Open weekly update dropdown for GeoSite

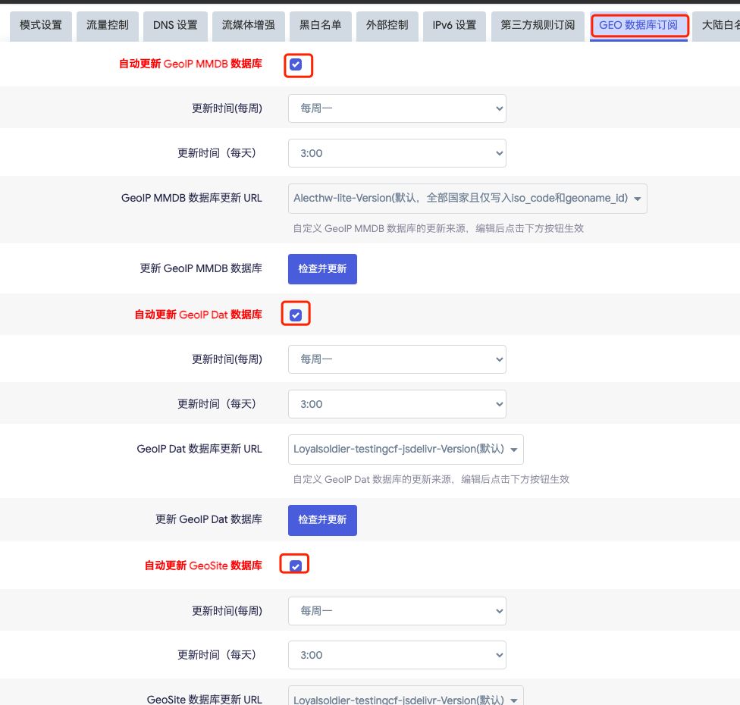(397, 610)
